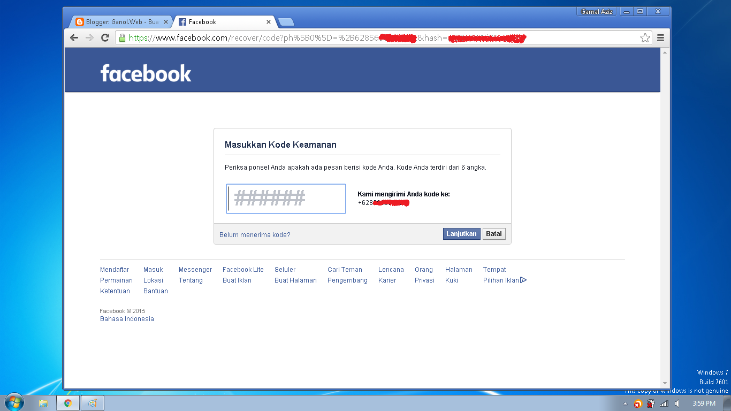Click the 'Facebook © 2015' text
731x411 pixels.
click(123, 311)
